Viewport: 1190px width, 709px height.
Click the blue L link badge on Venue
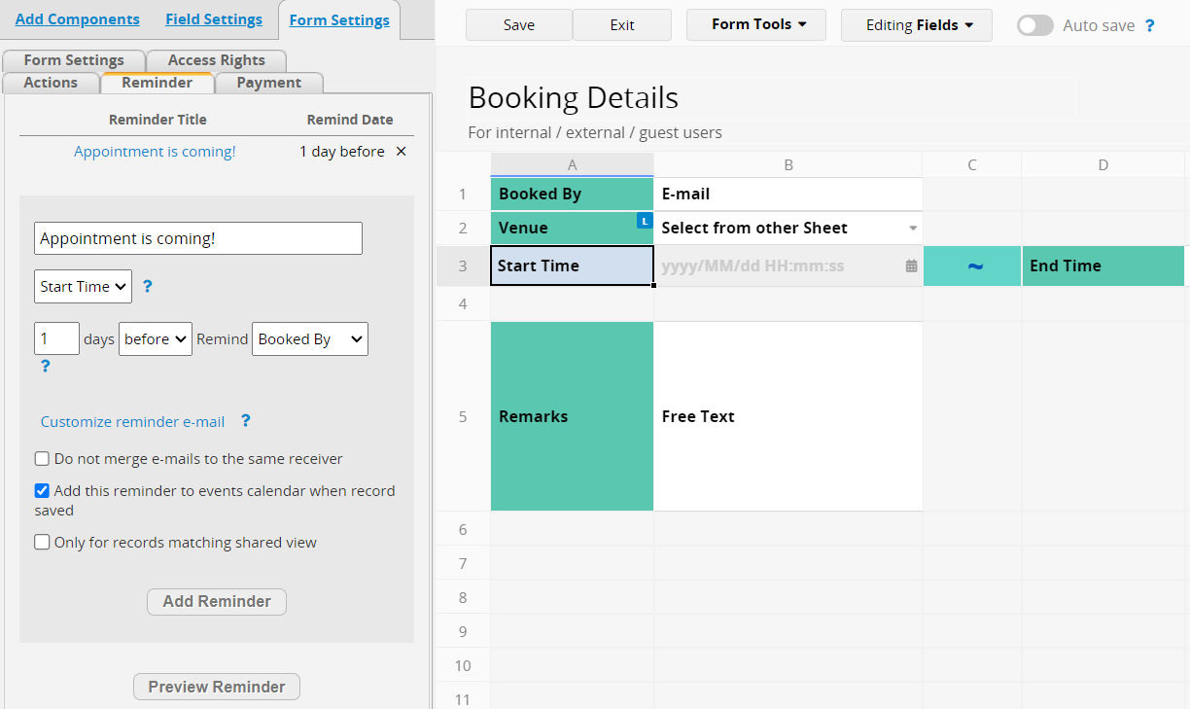pyautogui.click(x=645, y=221)
